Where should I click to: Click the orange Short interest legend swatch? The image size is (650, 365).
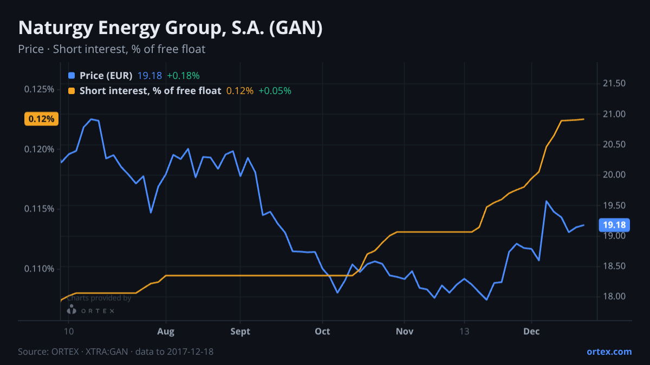71,91
